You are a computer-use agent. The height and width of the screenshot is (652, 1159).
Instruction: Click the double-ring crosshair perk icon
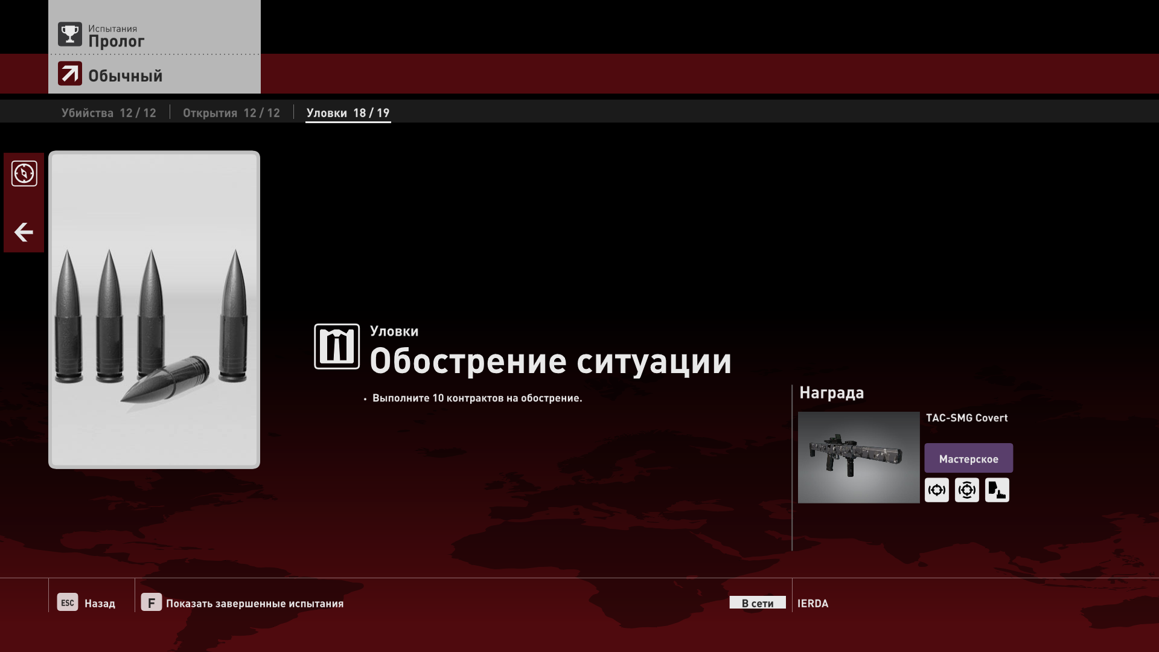[967, 490]
